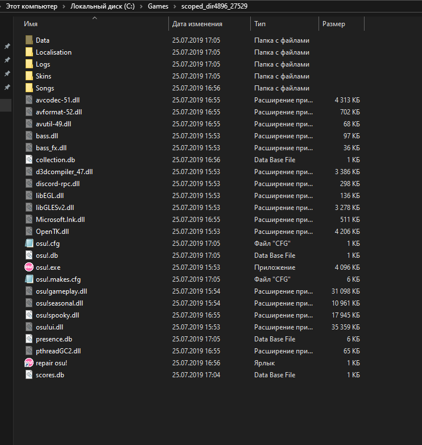Select the avutil-49.dll file name
The width and height of the screenshot is (422, 445).
53,123
